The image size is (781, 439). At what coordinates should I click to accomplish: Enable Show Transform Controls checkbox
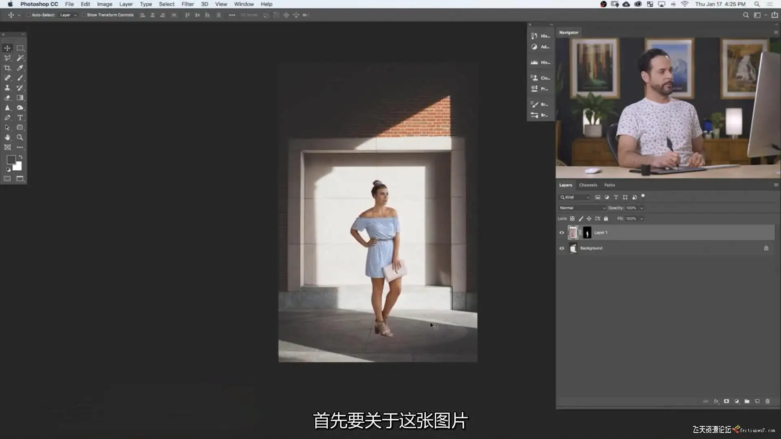[83, 15]
